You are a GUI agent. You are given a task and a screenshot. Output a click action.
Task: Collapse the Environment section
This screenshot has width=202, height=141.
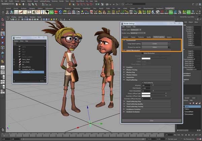[124, 40]
